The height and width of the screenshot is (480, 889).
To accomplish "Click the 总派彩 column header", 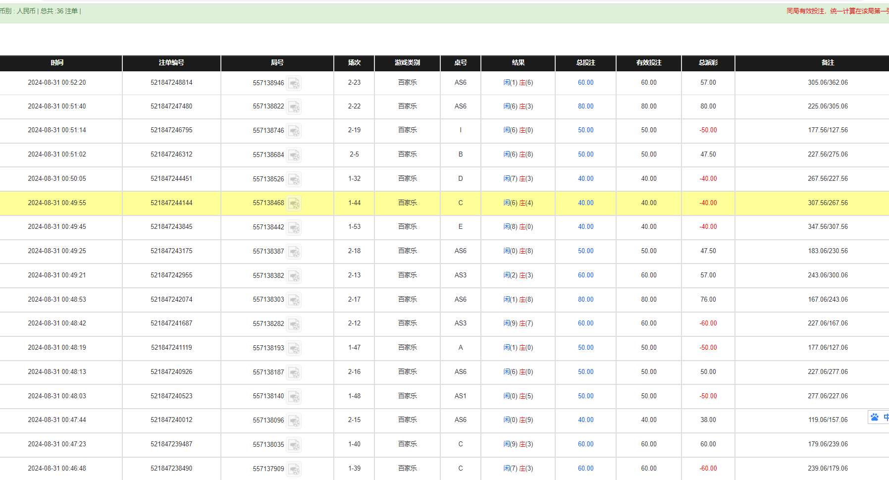I will click(x=708, y=63).
